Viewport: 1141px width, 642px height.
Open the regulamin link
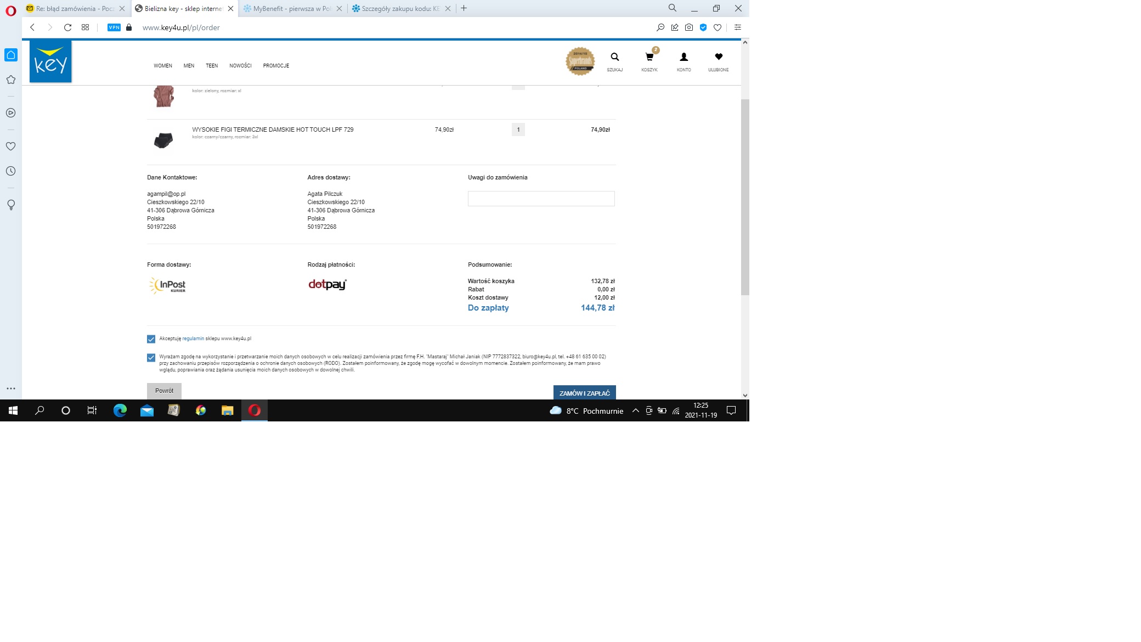coord(193,339)
